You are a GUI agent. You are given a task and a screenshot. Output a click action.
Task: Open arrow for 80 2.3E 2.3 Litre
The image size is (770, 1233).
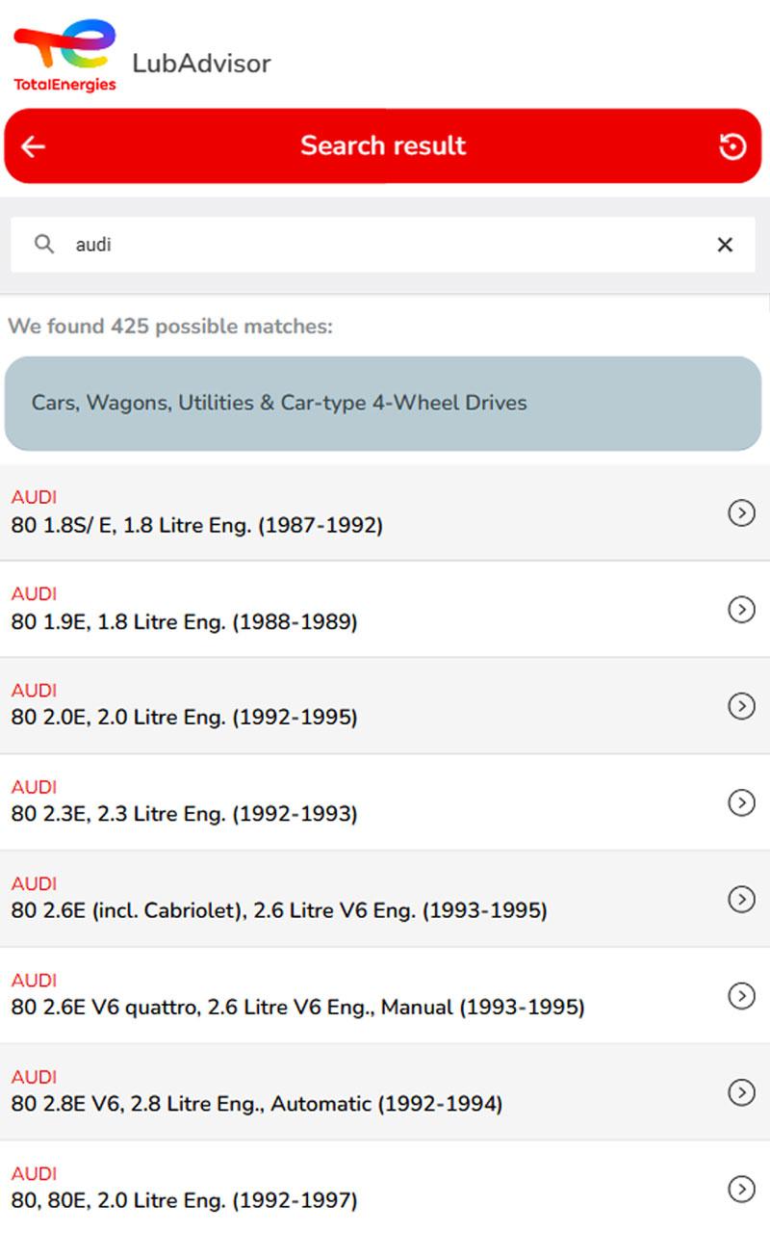[741, 802]
